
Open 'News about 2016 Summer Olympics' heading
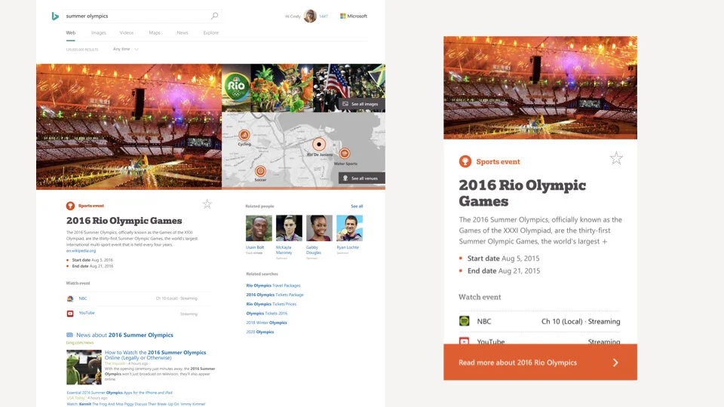[x=124, y=335]
